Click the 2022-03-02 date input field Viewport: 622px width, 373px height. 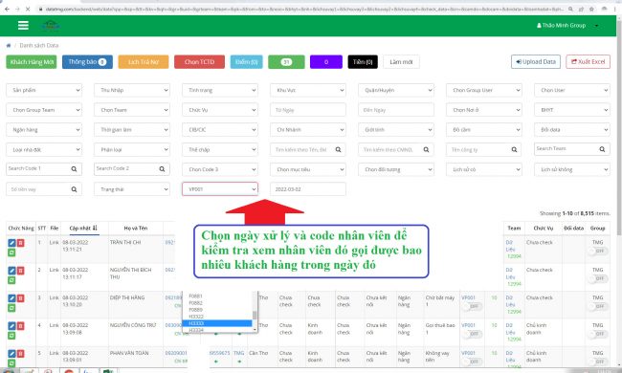[308, 189]
